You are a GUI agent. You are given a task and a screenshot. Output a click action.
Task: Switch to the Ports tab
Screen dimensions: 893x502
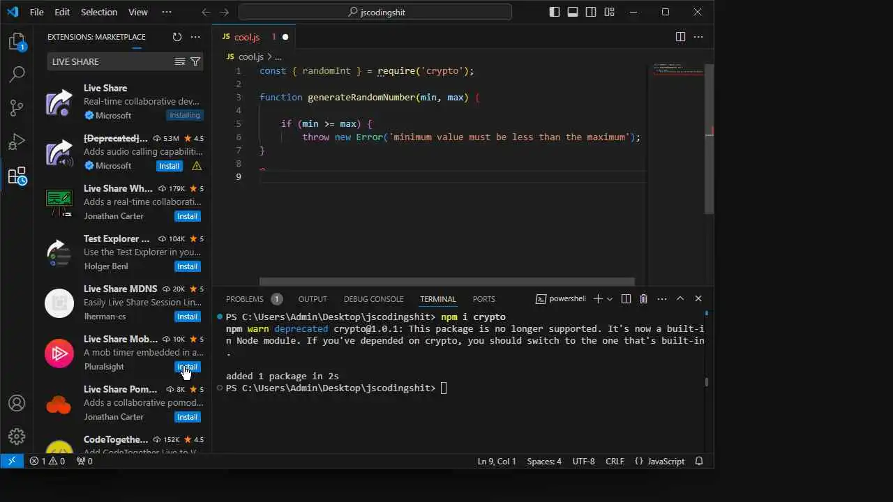pos(483,298)
